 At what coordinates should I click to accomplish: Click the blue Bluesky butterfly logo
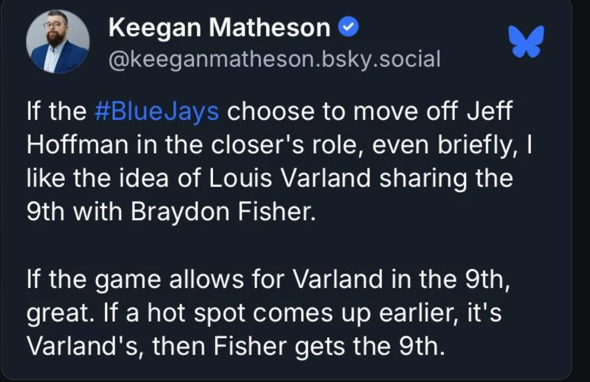[526, 41]
